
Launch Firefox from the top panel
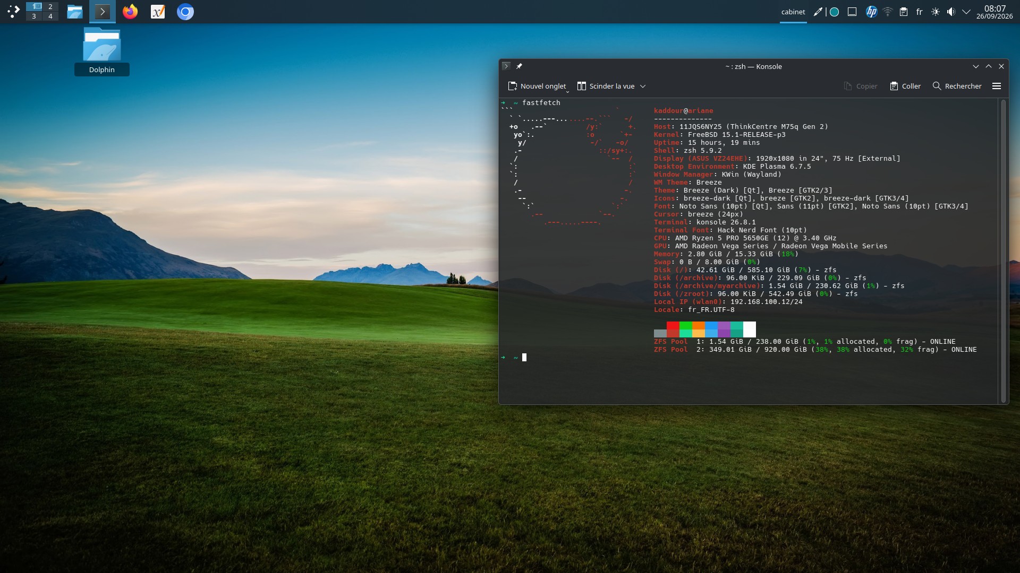pos(130,12)
